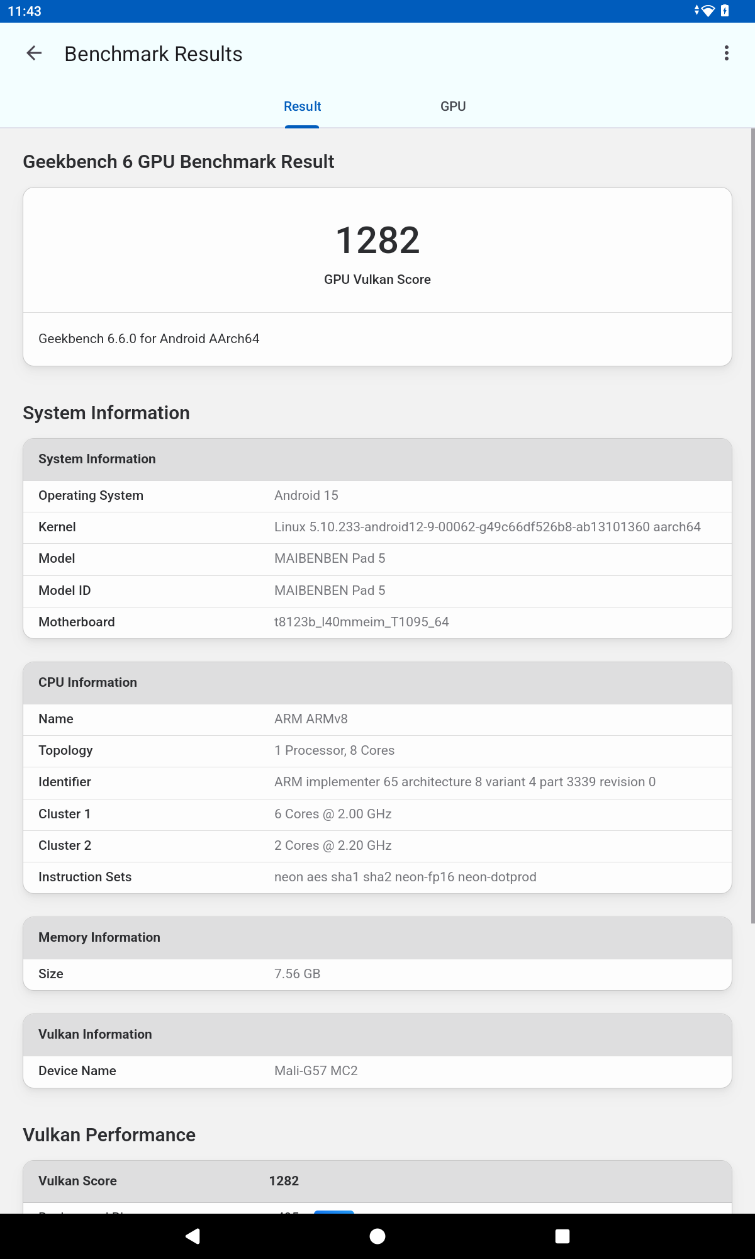Click Cluster 2 value 2 Cores @ 2.20 GHz
This screenshot has width=755, height=1259.
pos(333,845)
